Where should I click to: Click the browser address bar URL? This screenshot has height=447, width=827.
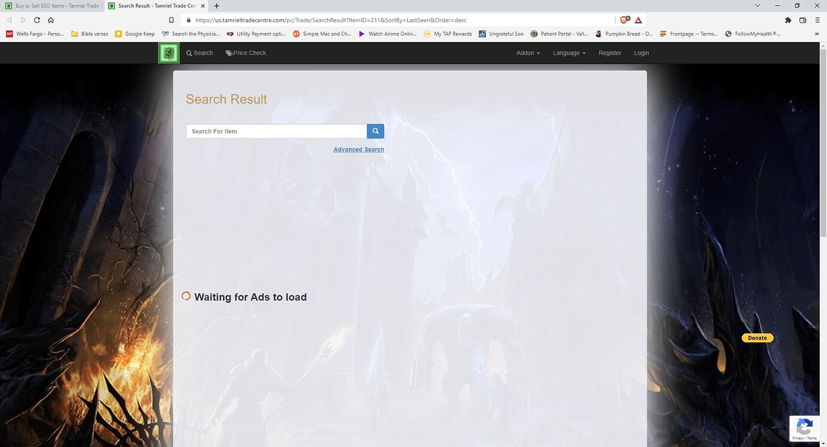pyautogui.click(x=331, y=20)
